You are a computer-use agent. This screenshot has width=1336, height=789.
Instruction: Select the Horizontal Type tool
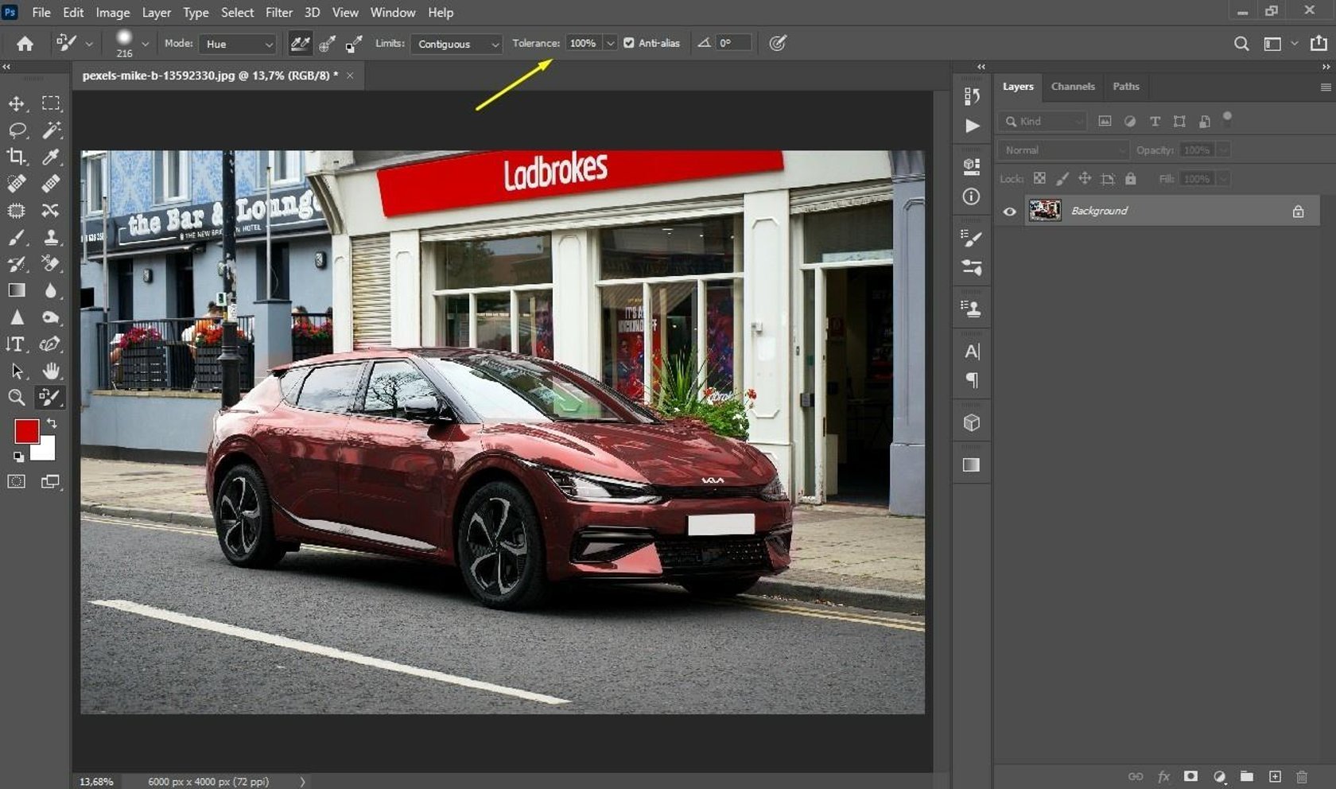coord(16,344)
